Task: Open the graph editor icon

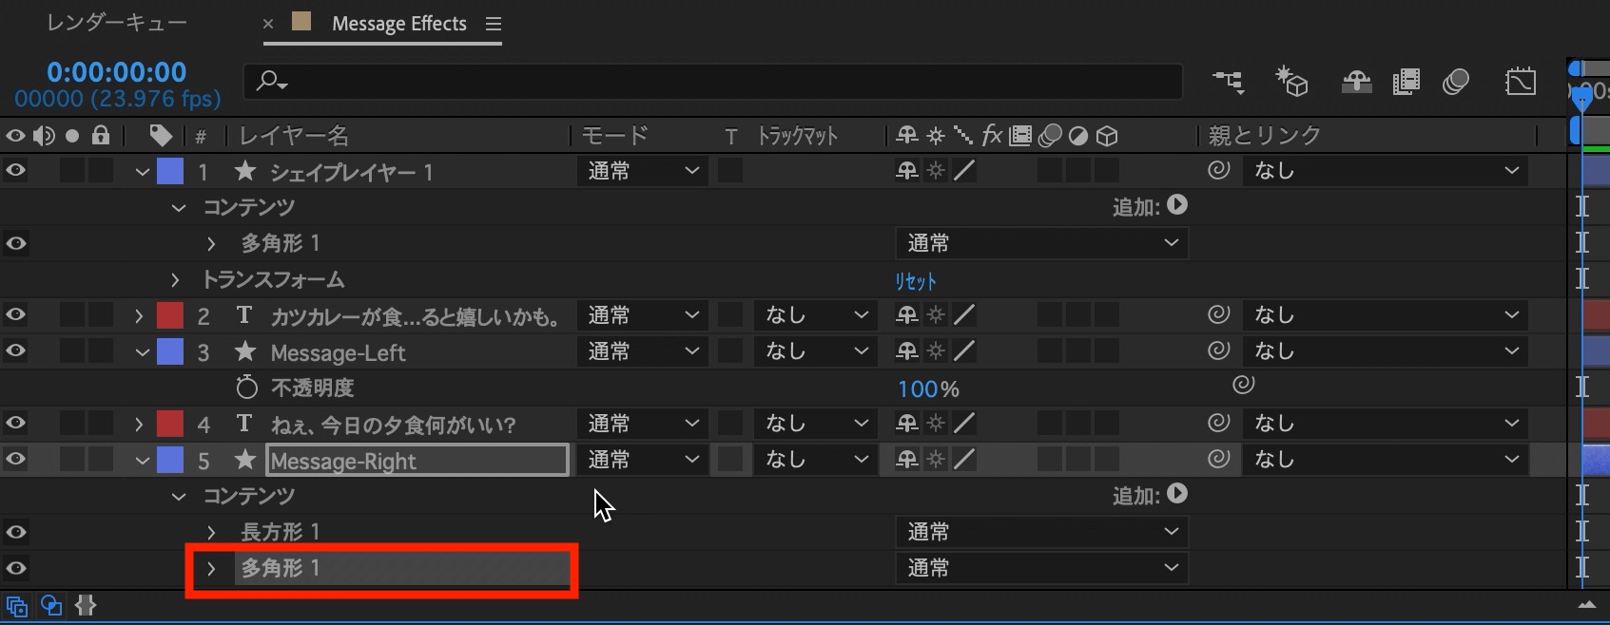Action: coord(1521,82)
